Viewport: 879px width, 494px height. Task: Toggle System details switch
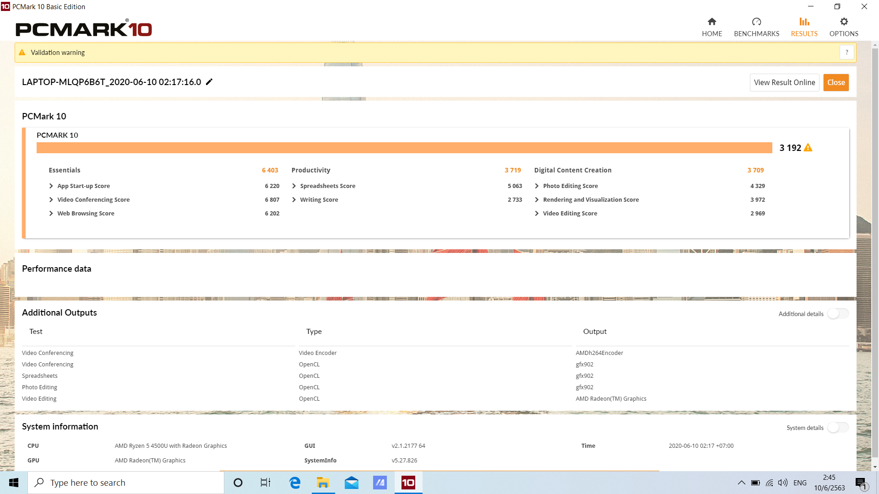[x=838, y=427]
